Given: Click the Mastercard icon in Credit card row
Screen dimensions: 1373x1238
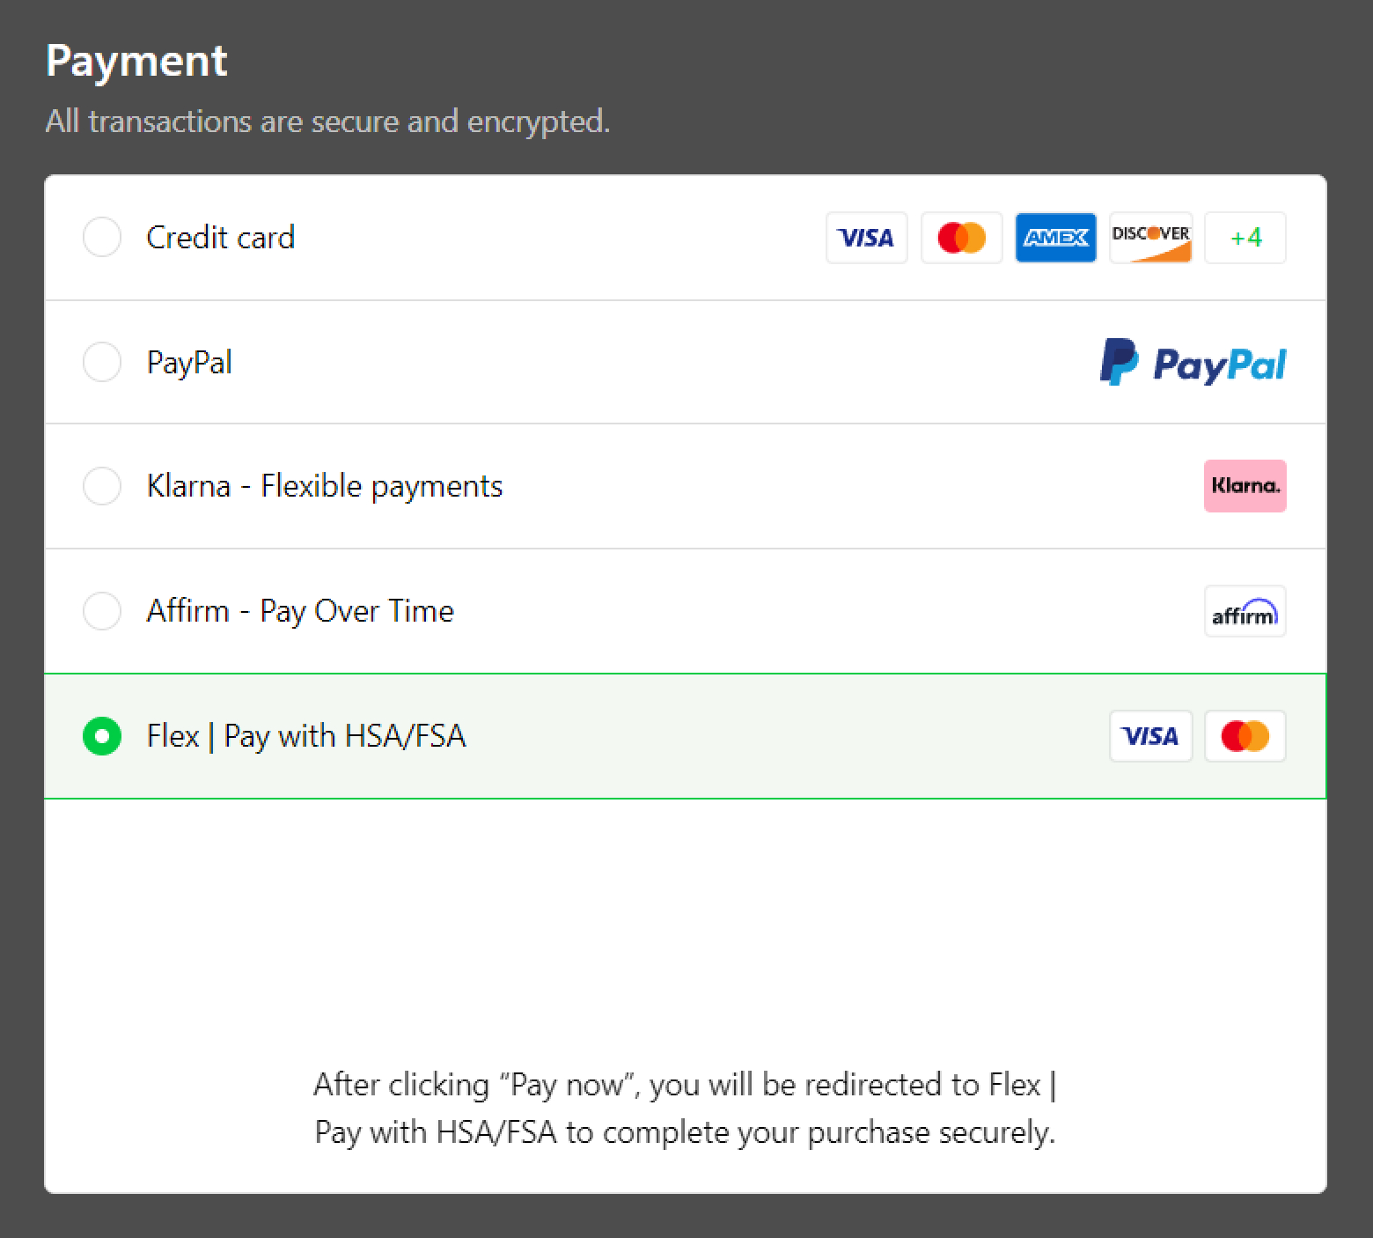Looking at the screenshot, I should point(961,238).
